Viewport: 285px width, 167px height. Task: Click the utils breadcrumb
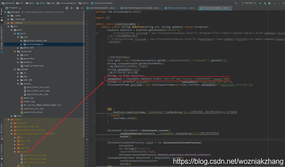[84, 3]
